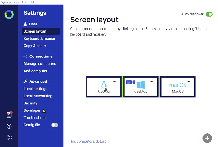218x147 pixels.
Task: Select the MacOS computer tile
Action: [178, 87]
